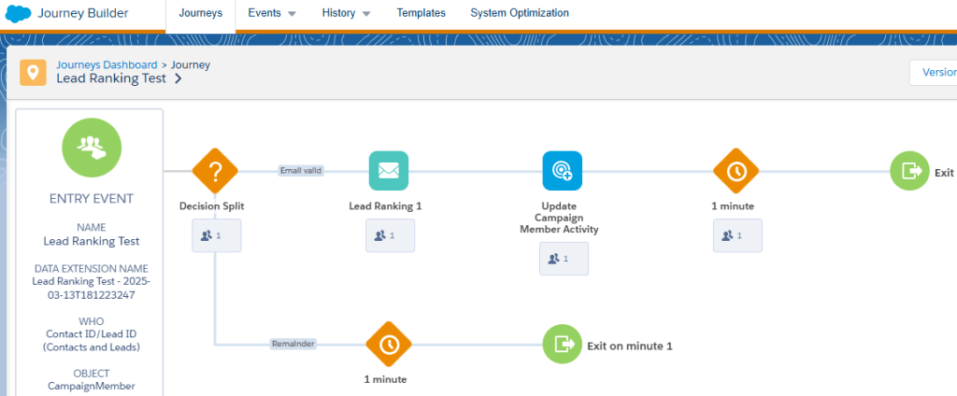Click the contact count under Decision Split

[x=216, y=236]
